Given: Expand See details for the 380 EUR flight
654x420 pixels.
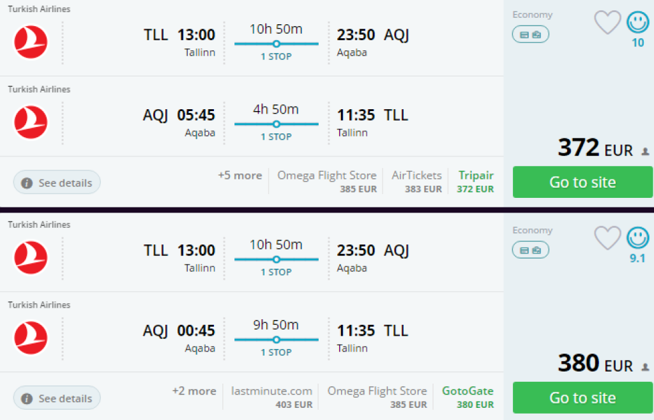Looking at the screenshot, I should point(57,398).
